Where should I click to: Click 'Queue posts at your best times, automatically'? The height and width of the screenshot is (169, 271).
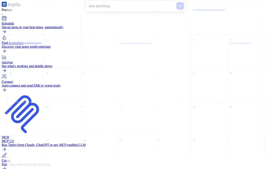click(32, 27)
